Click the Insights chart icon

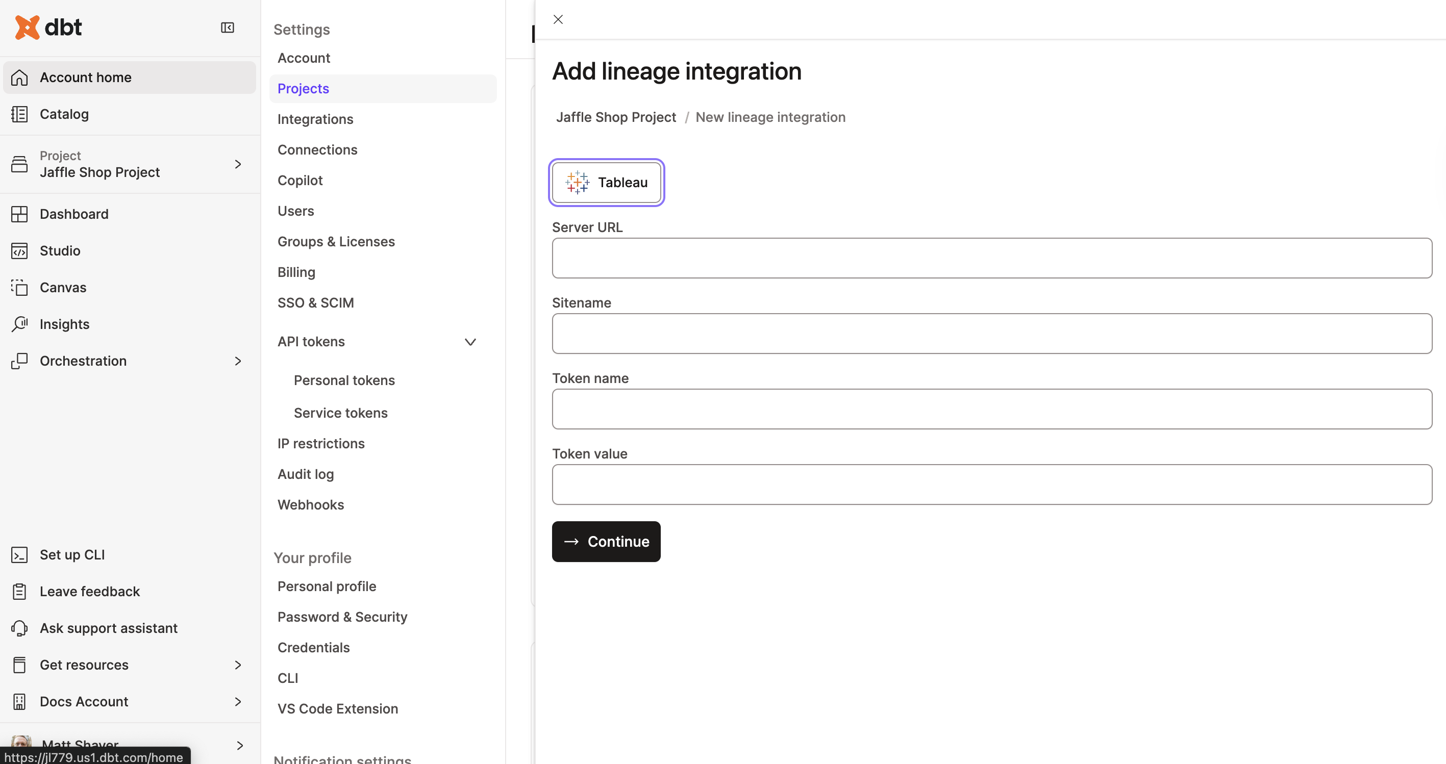point(20,324)
